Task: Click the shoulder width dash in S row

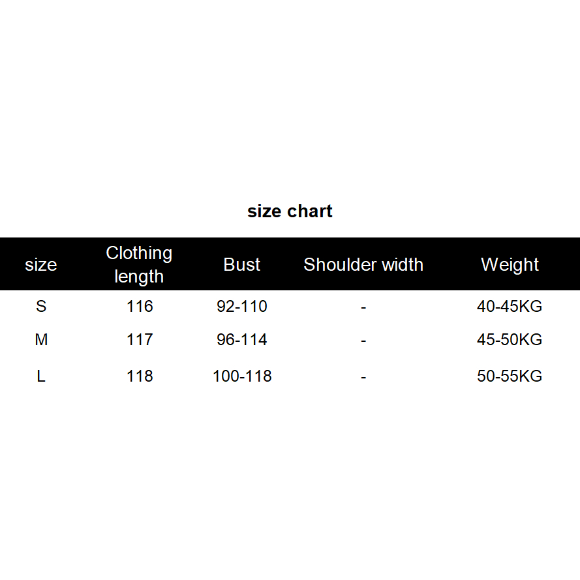Action: [363, 307]
